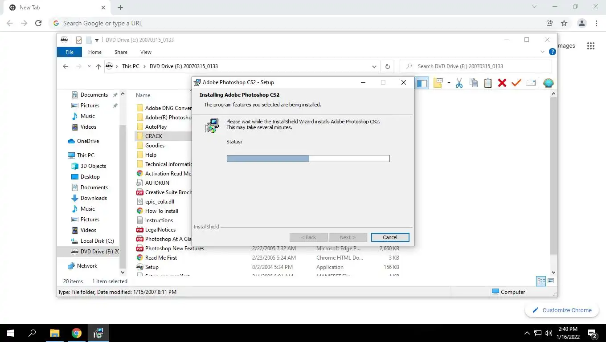This screenshot has height=342, width=606.
Task: Click This PC in the address breadcrumb
Action: click(x=131, y=66)
